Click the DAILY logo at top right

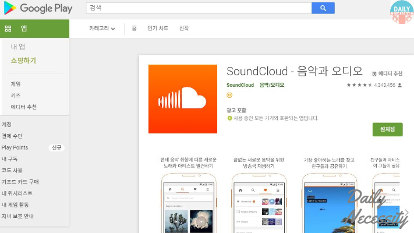pyautogui.click(x=402, y=12)
